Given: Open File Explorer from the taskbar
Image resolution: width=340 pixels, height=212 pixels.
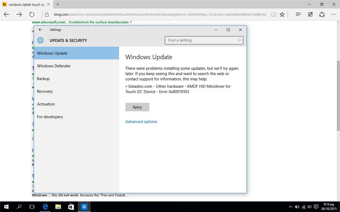Looking at the screenshot, I should coord(58,207).
